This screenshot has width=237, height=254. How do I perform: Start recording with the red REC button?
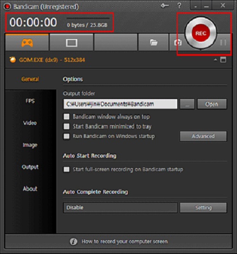(201, 33)
